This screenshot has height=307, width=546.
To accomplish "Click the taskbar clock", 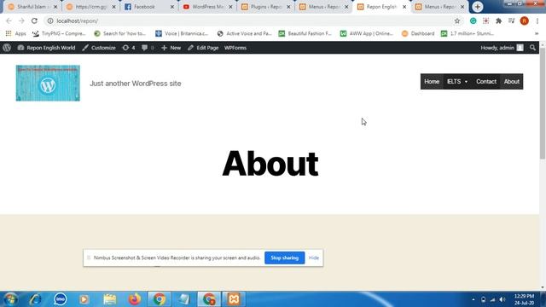I will (524, 299).
